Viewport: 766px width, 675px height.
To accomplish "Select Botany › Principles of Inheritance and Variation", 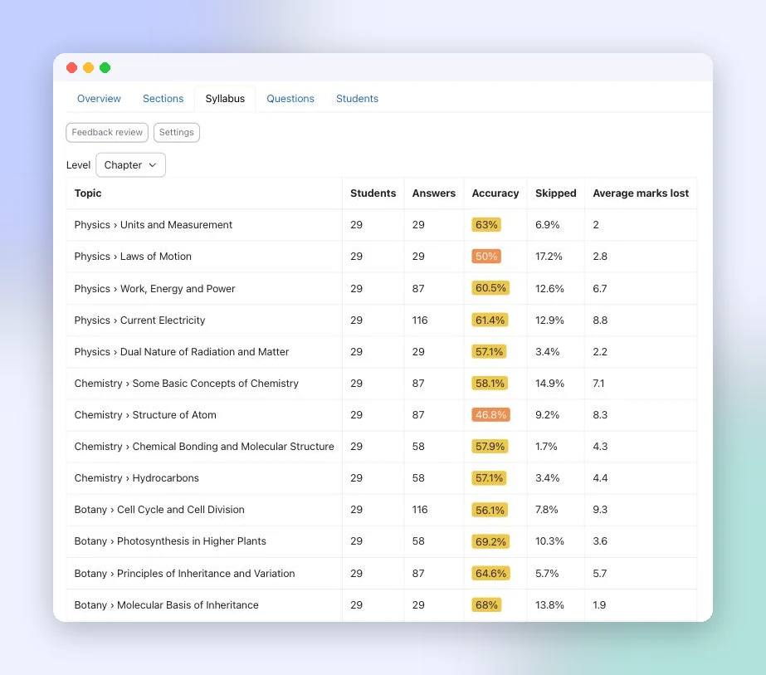I will [x=184, y=574].
